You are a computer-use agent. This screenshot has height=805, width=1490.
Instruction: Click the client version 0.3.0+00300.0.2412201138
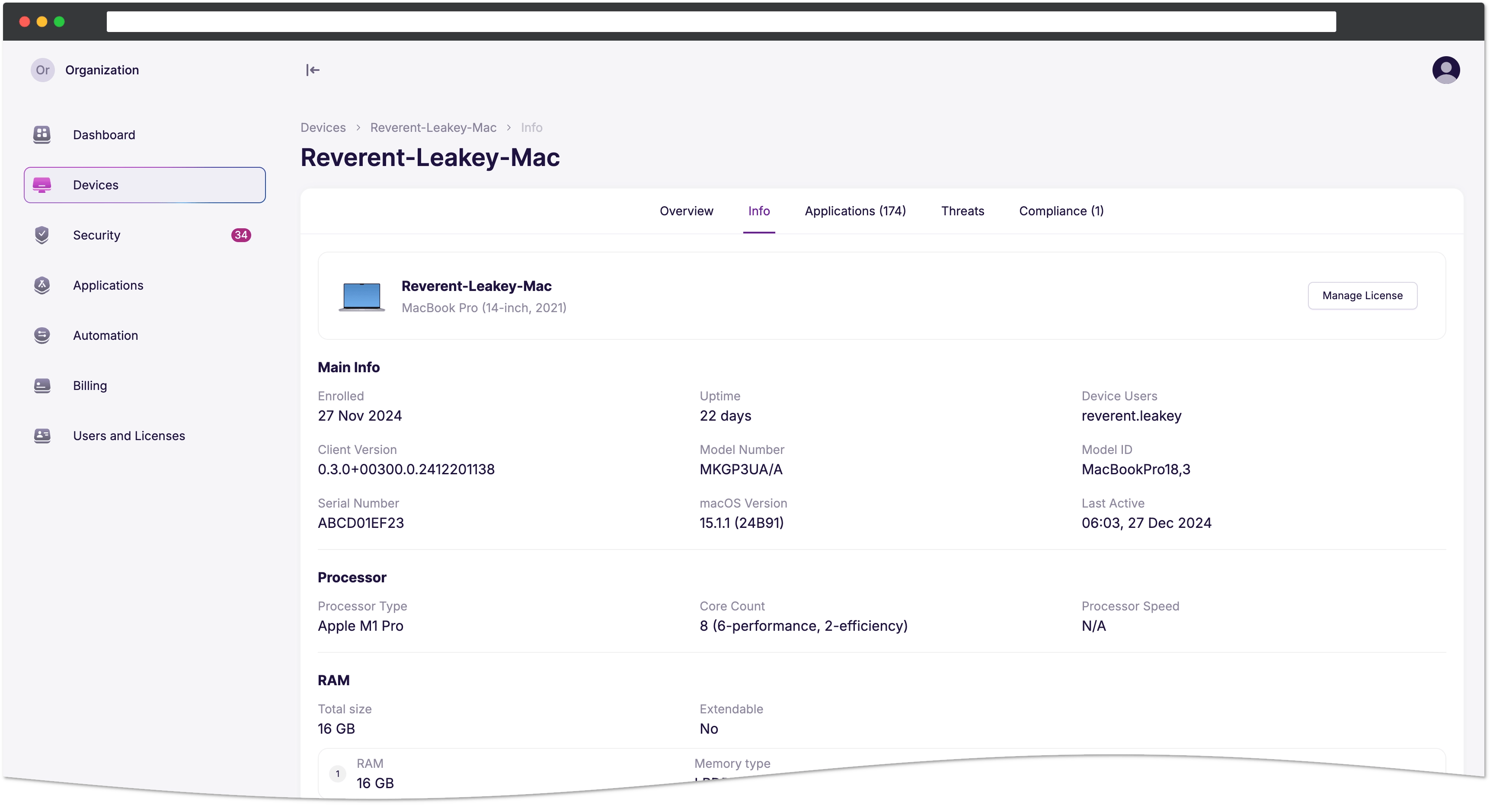pyautogui.click(x=406, y=469)
